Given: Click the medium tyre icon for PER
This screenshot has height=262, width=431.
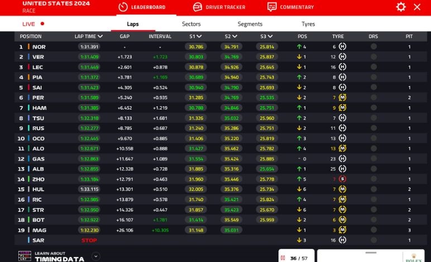Looking at the screenshot, I should click(x=343, y=98).
